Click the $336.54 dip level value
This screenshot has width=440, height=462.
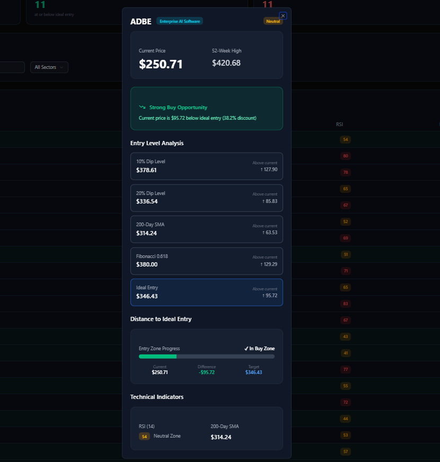tap(147, 201)
